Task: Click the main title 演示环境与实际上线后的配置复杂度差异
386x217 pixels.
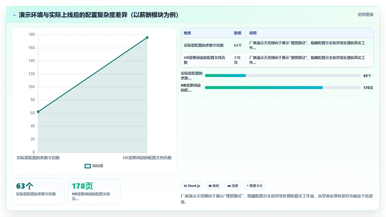Action: pos(99,15)
